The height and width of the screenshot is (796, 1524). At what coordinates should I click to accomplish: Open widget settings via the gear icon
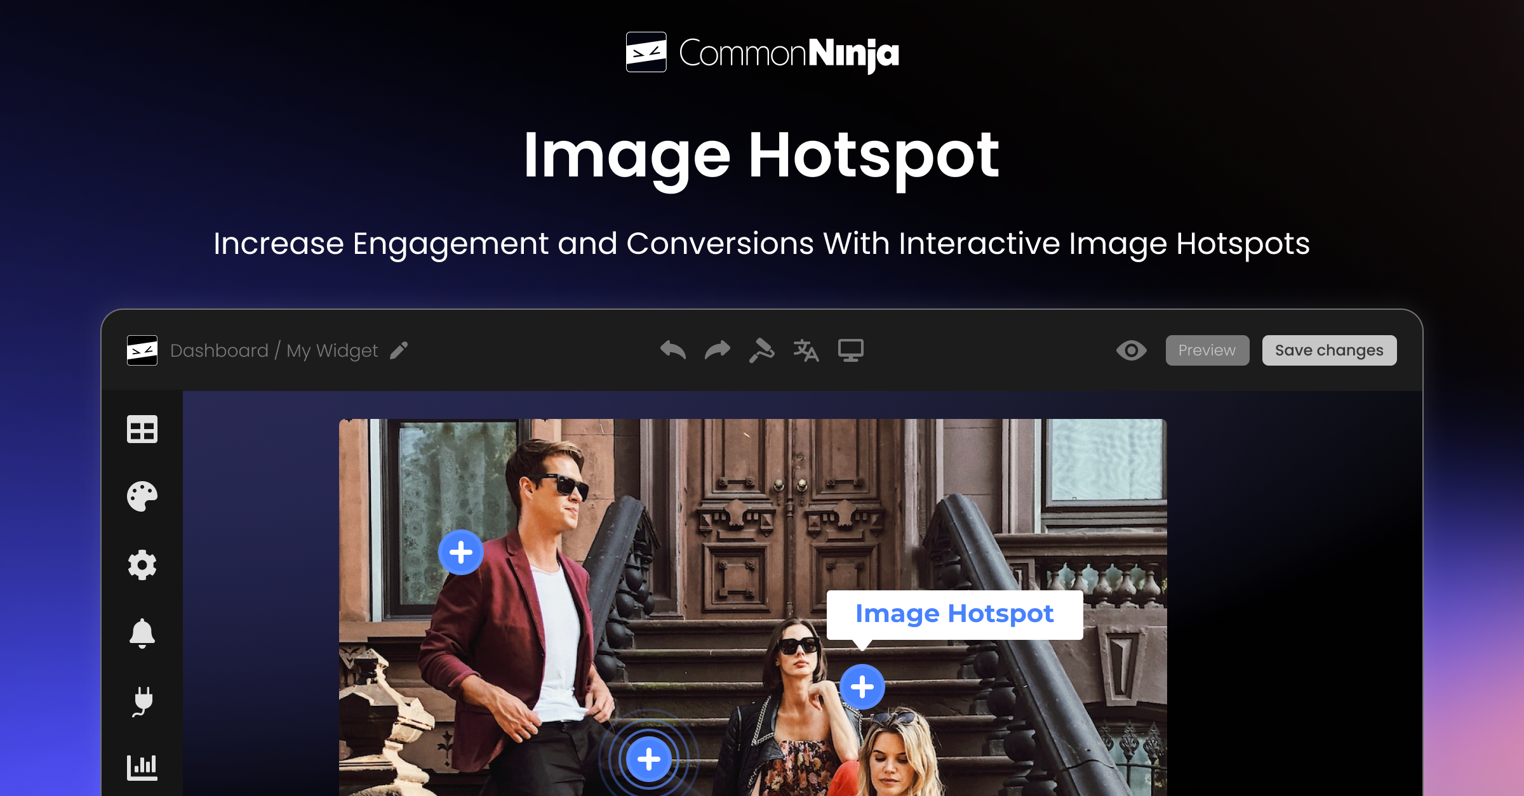pyautogui.click(x=143, y=565)
